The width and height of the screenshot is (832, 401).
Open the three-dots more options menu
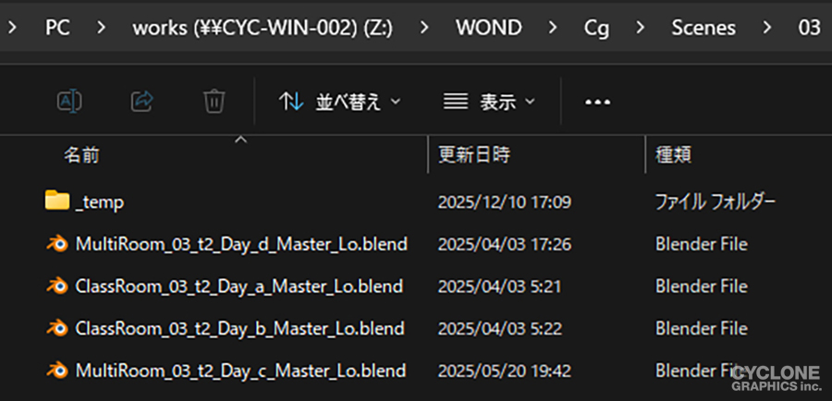(x=597, y=102)
